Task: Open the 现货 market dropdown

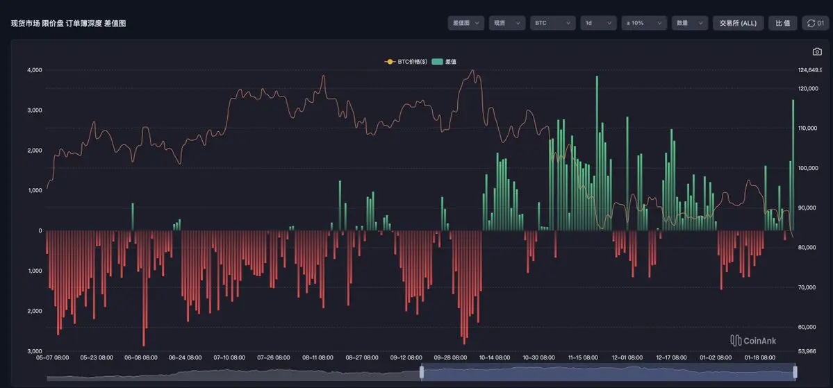Action: pos(506,23)
